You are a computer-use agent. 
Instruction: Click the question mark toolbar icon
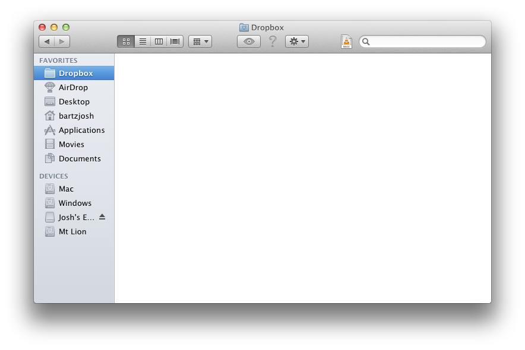click(x=273, y=42)
